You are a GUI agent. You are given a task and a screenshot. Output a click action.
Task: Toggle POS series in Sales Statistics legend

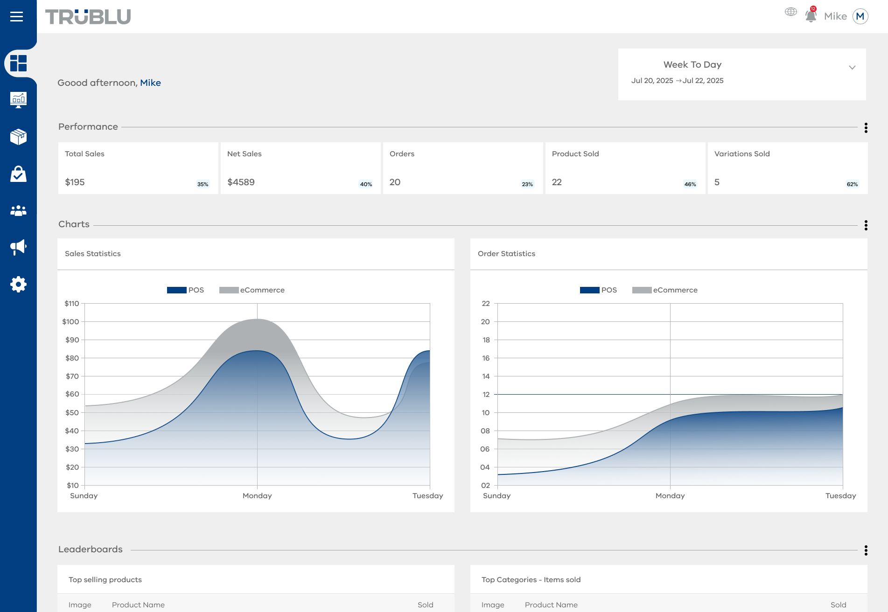[x=186, y=290]
